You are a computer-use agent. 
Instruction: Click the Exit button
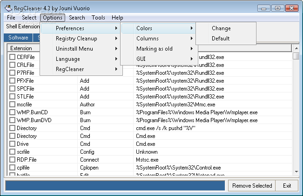tap(287, 186)
